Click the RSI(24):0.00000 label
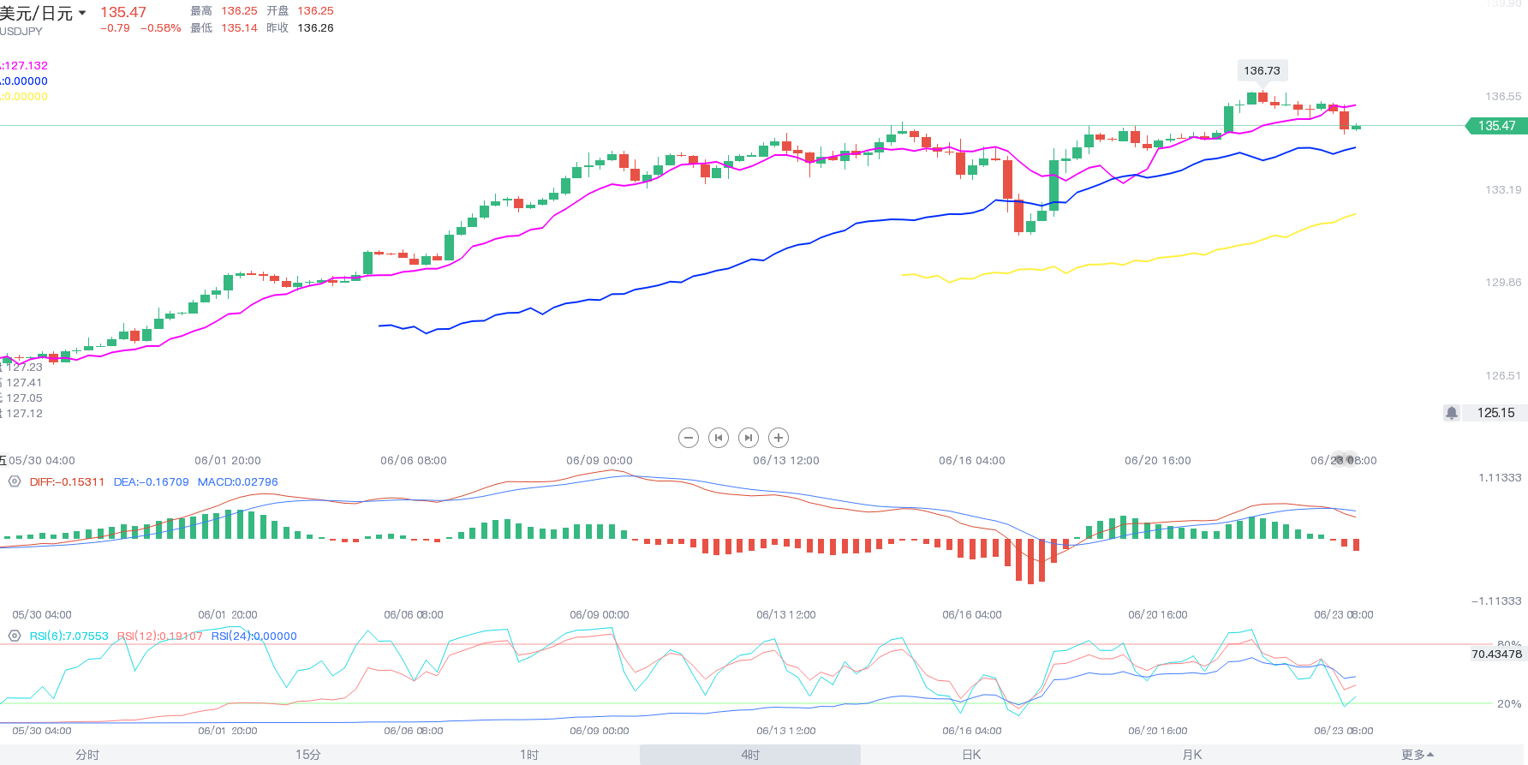The width and height of the screenshot is (1528, 765). pos(254,637)
